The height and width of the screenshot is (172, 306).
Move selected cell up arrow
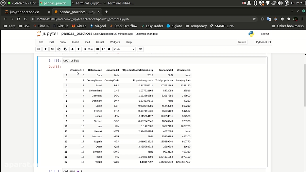click(x=72, y=49)
